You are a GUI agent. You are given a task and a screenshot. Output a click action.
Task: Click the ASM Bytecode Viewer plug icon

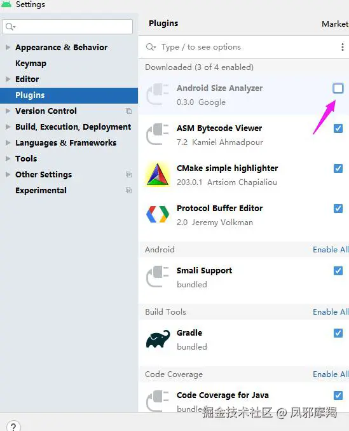[x=158, y=134]
